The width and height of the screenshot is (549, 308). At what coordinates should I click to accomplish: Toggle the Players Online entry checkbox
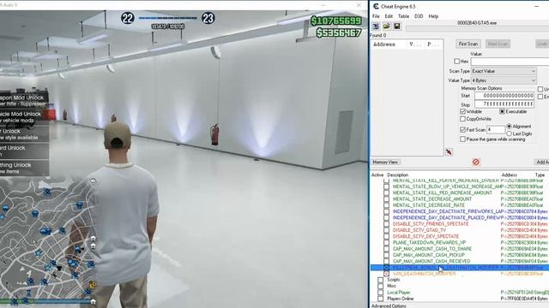tap(380, 299)
